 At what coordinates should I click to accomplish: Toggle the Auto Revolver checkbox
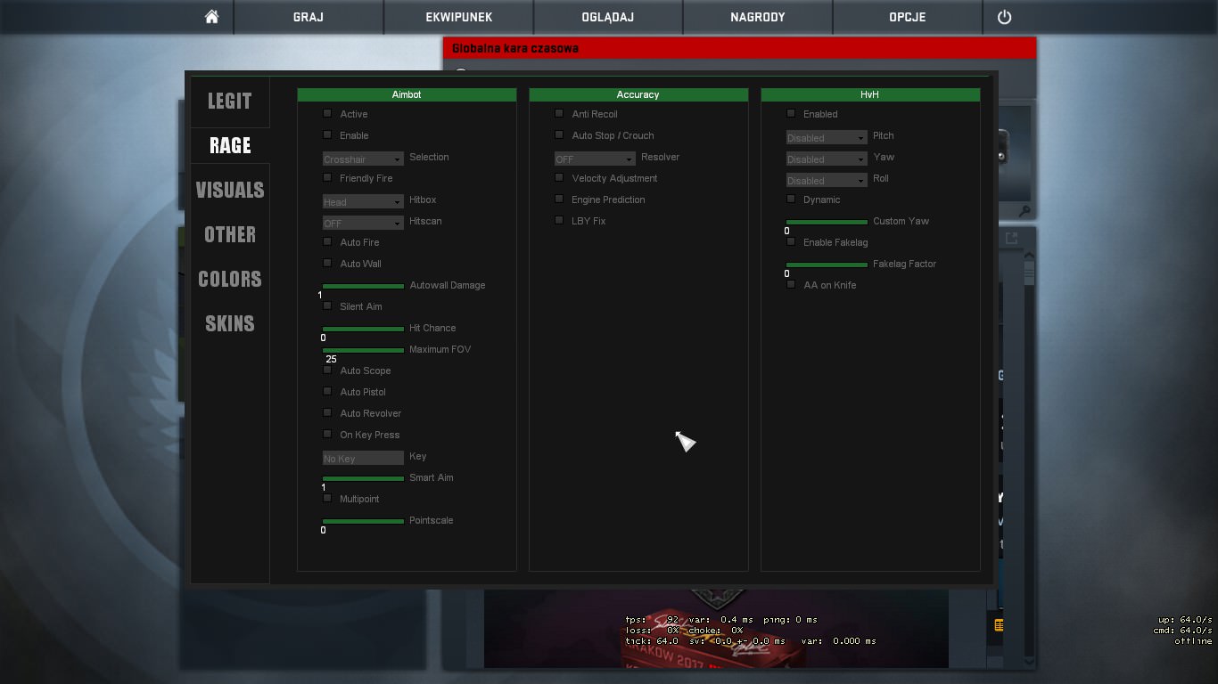click(x=327, y=412)
